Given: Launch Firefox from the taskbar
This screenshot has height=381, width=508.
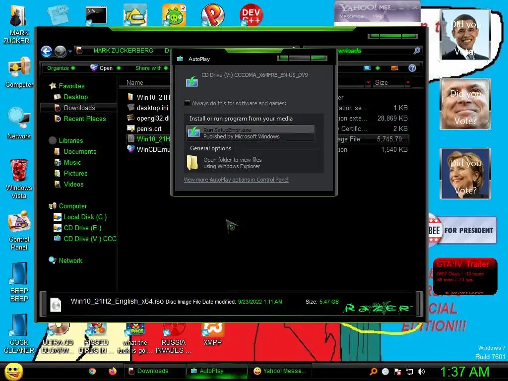Looking at the screenshot, I should click(x=113, y=371).
